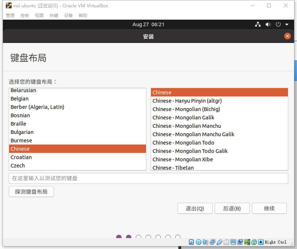Click the shared folders status icon
297x249 pixels.
click(x=226, y=242)
